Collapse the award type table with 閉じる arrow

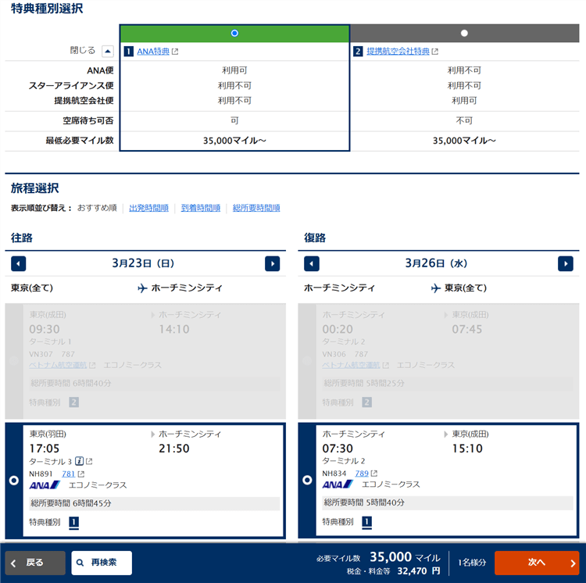108,51
